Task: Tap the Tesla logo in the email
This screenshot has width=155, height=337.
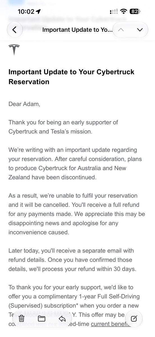Action: point(14,50)
